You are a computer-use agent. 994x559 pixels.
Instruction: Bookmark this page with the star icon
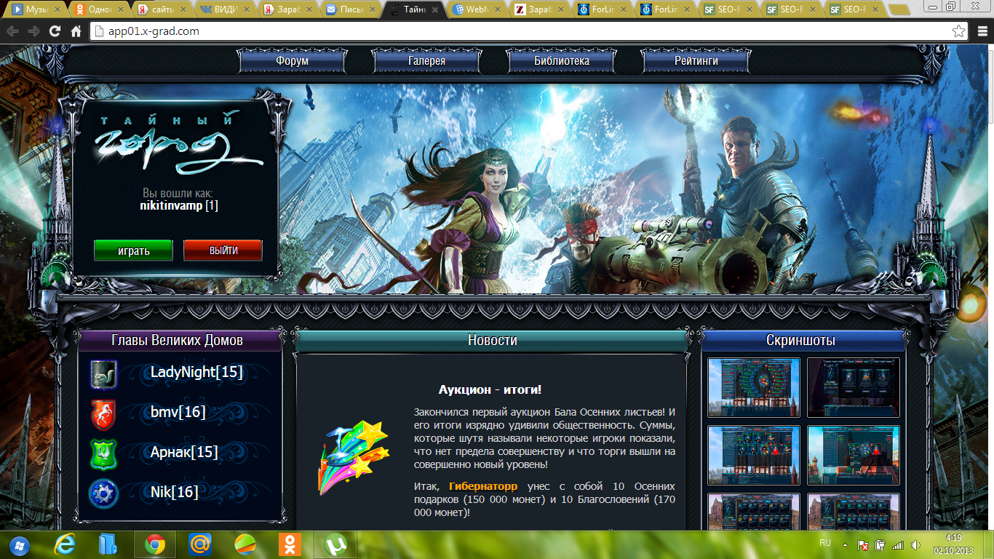click(958, 31)
